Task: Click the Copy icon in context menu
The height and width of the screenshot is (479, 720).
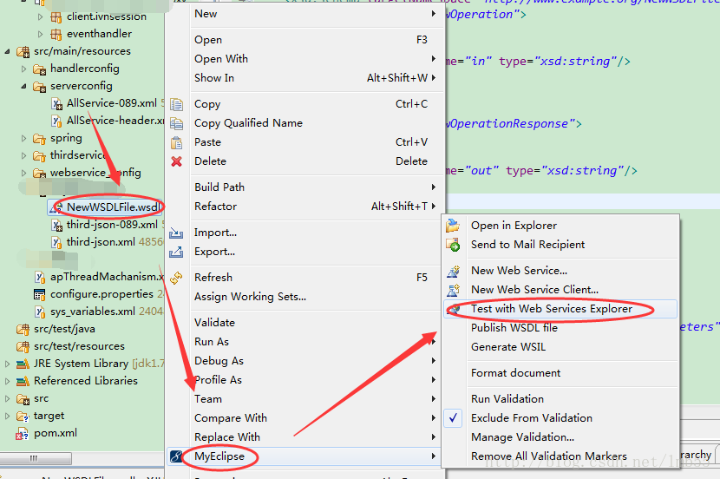Action: (176, 104)
